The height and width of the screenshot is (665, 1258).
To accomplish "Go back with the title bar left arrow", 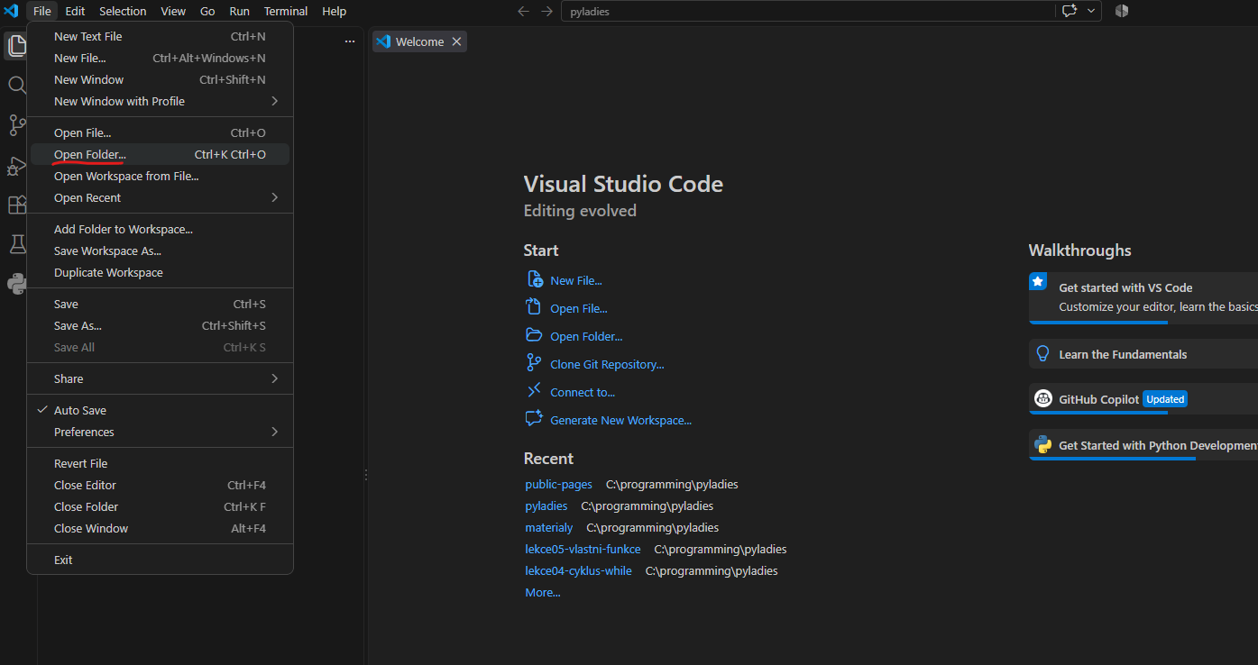I will tap(523, 11).
